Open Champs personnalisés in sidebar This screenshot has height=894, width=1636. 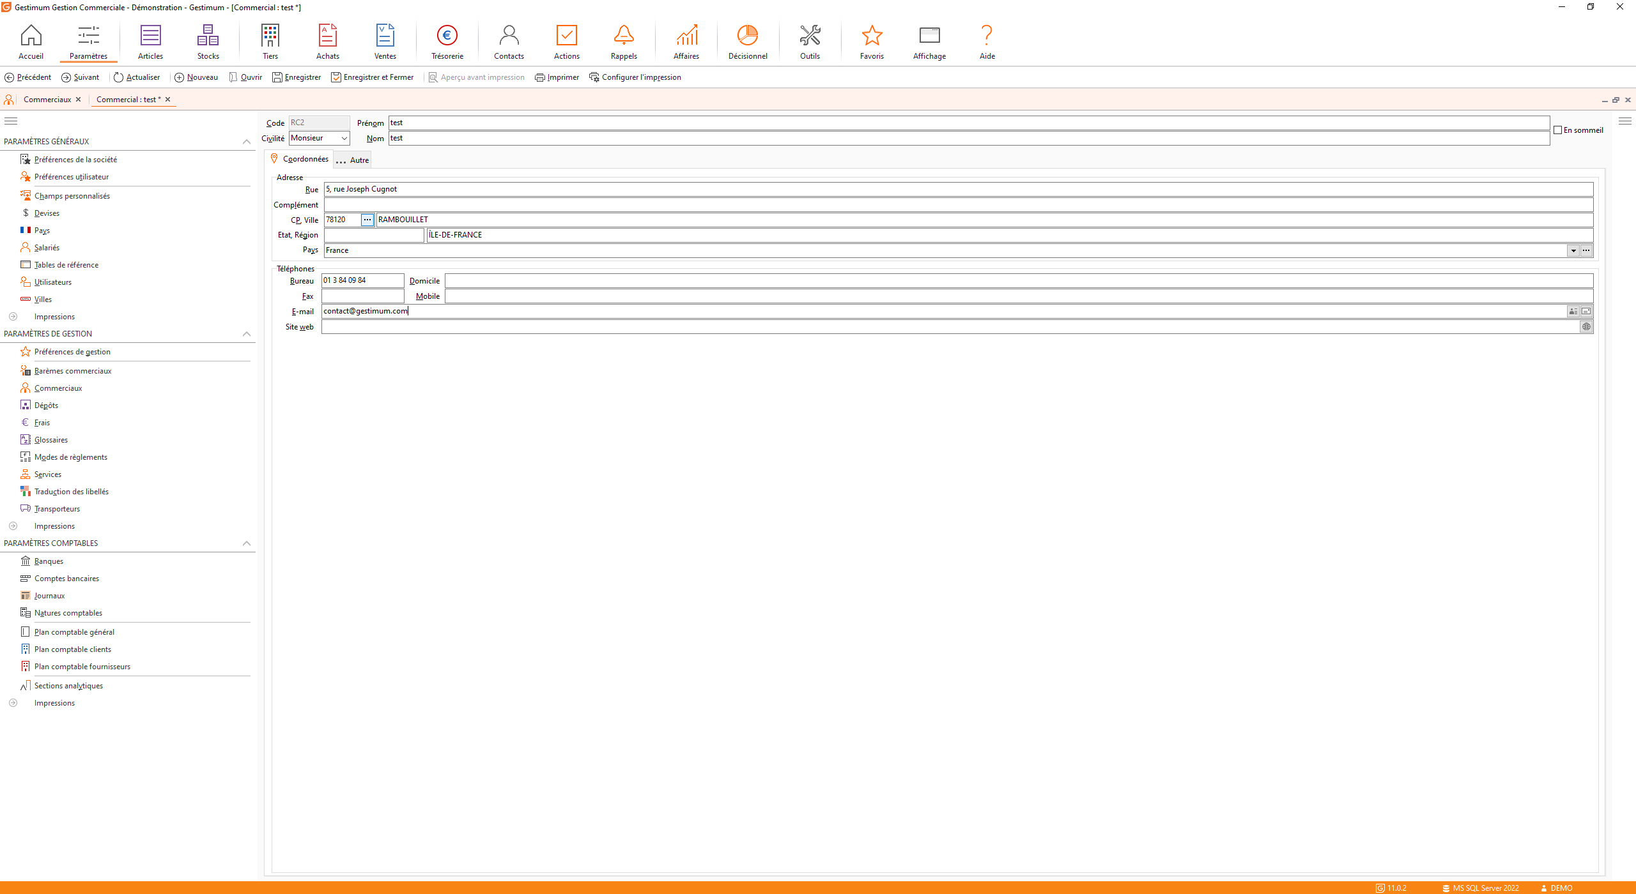[72, 196]
